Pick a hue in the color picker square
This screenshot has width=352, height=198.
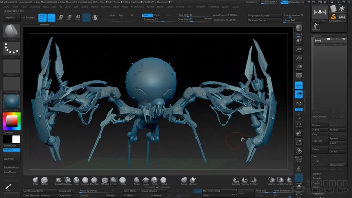click(x=12, y=121)
